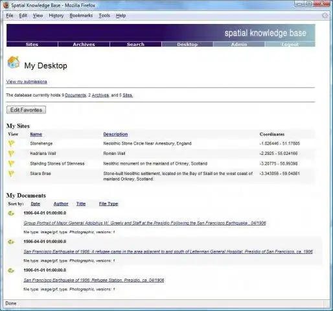Click the Stonehenge coordinates -1.826446 - 51.17885

280,143
